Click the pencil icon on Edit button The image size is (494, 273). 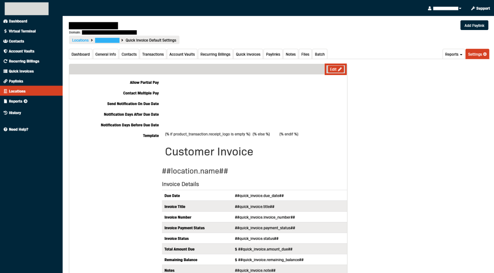point(340,69)
